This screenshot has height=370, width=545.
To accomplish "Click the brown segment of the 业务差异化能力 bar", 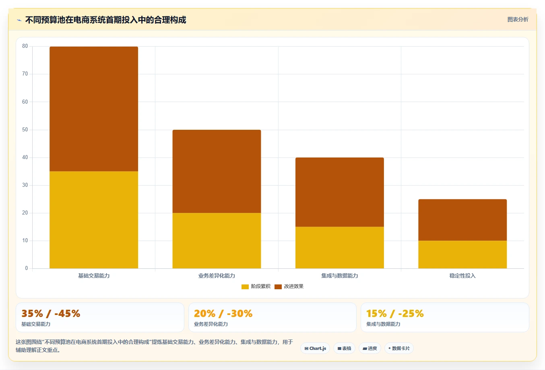I will coord(217,171).
